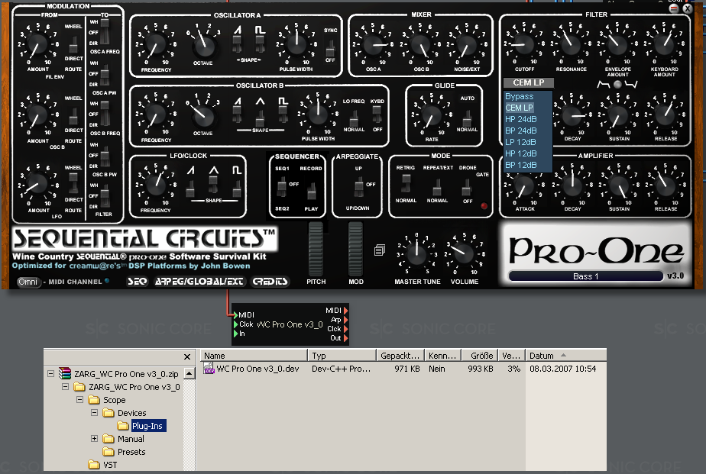Click the module's MIDI output port arrow
Screen dimensions: 706x474
point(346,311)
